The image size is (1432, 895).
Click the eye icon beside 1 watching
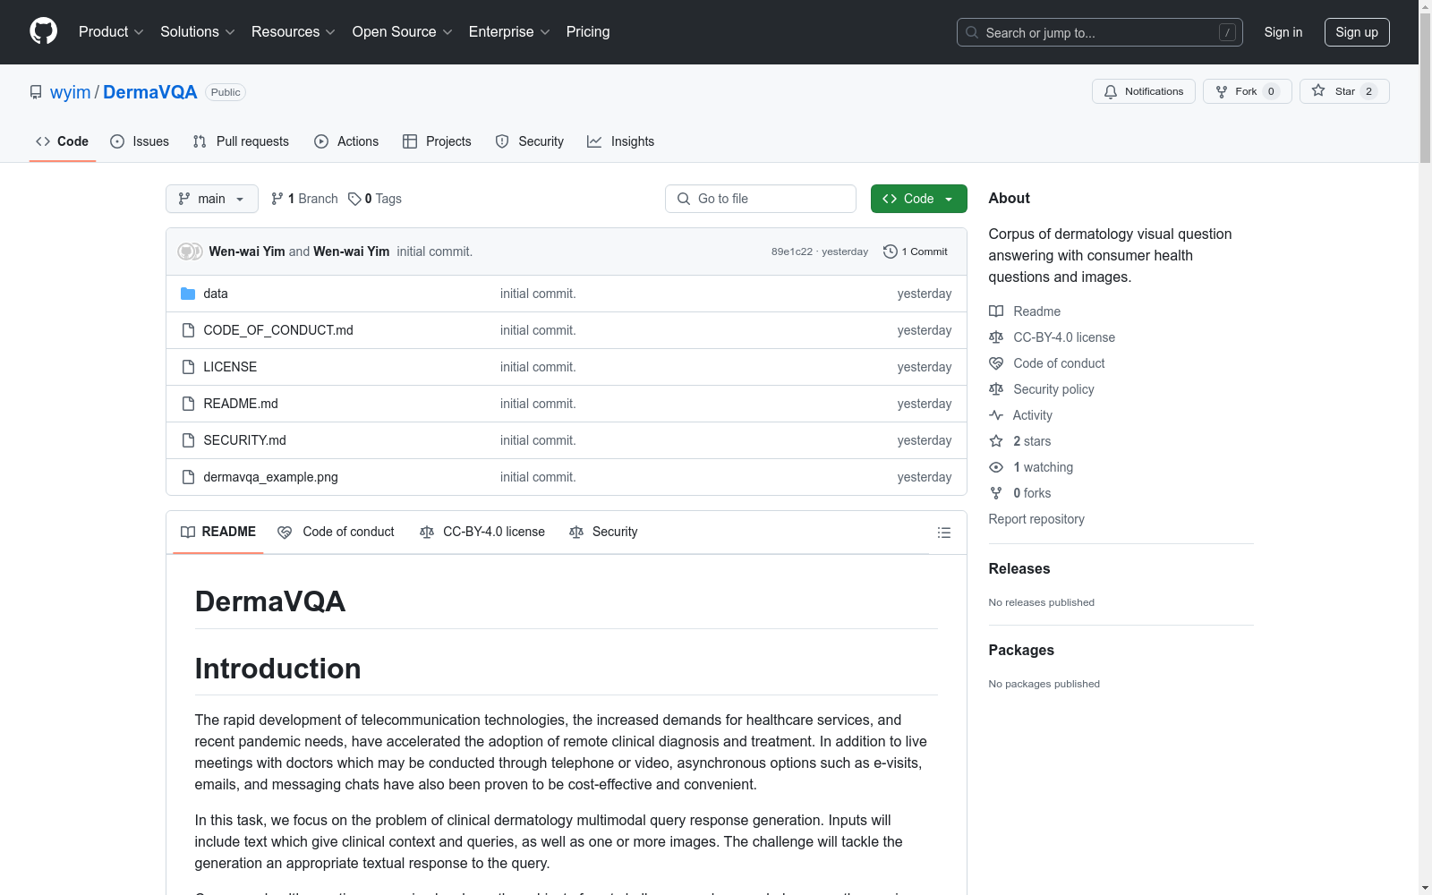996,467
